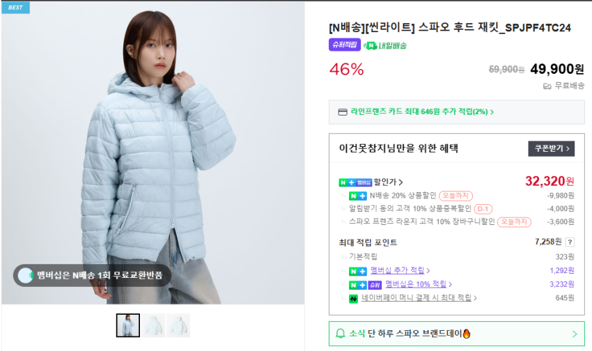This screenshot has height=351, width=592.
Task: Open the 라인프렌즈 카드 추가 적립 chevron link
Action: pyautogui.click(x=492, y=112)
